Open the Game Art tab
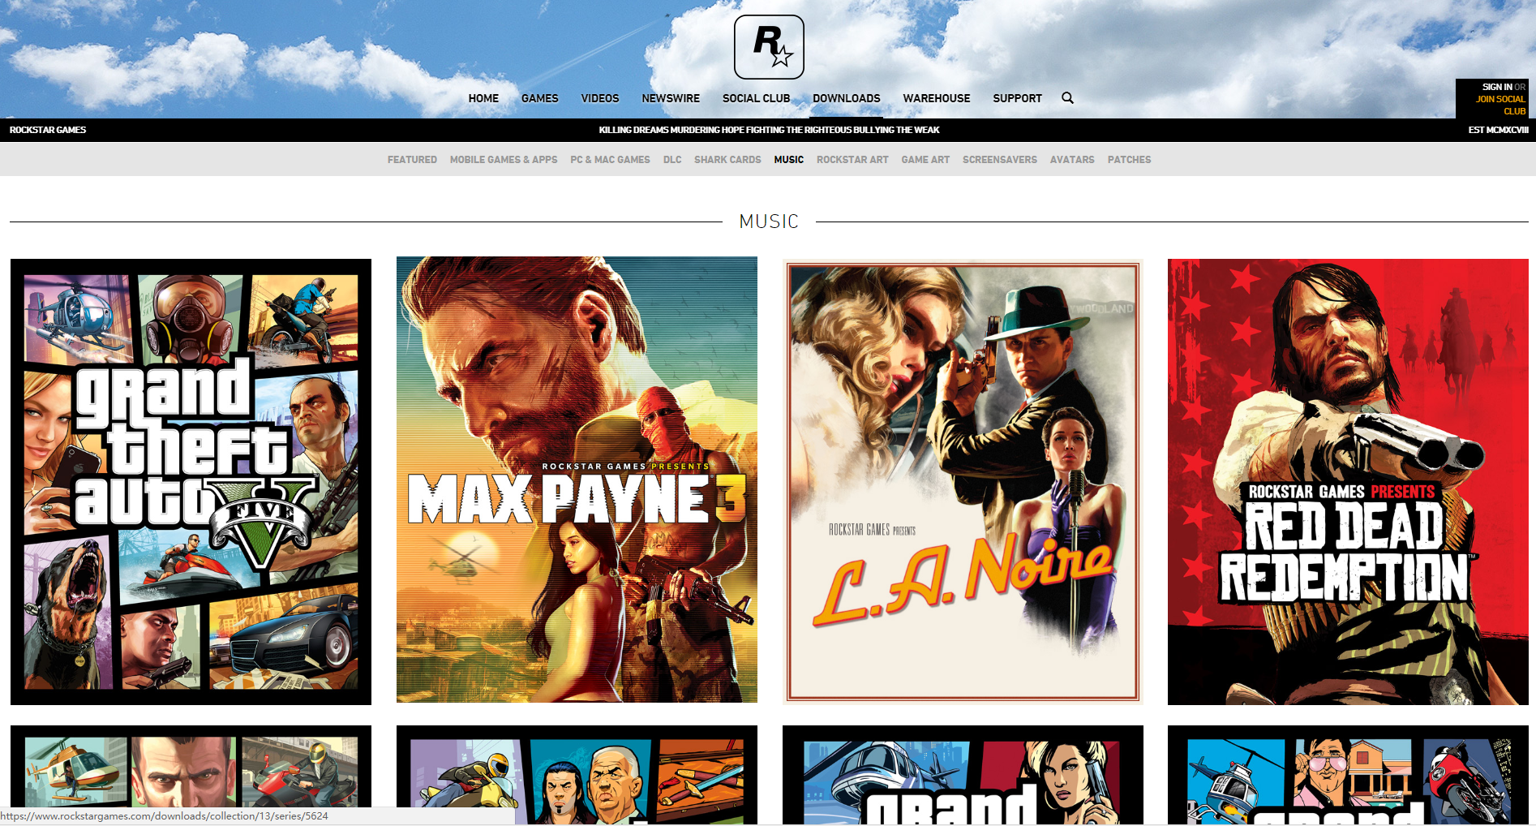Viewport: 1536px width, 826px height. [925, 160]
